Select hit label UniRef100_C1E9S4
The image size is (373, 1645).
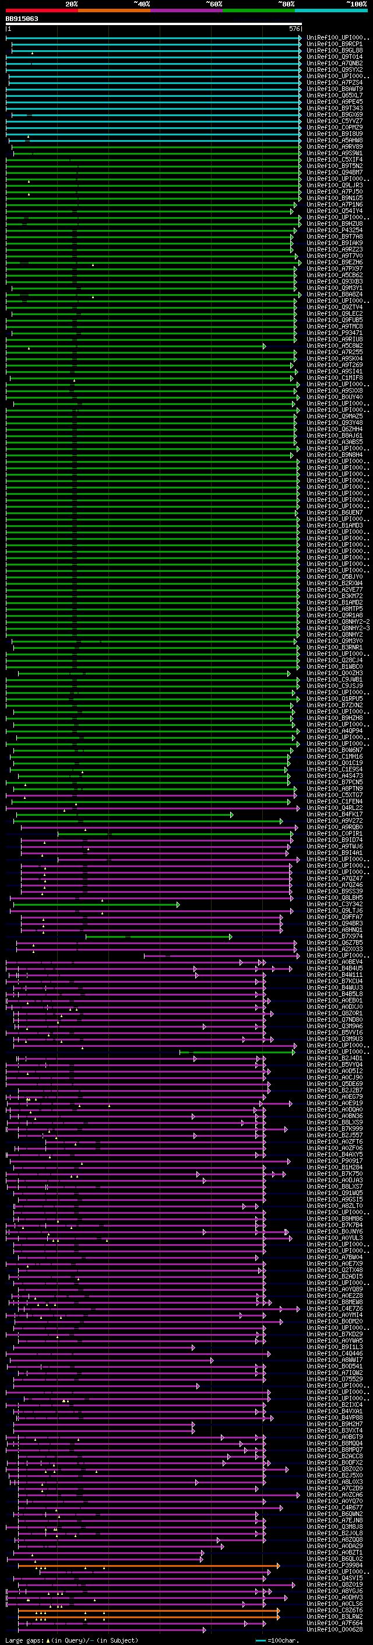click(x=334, y=769)
